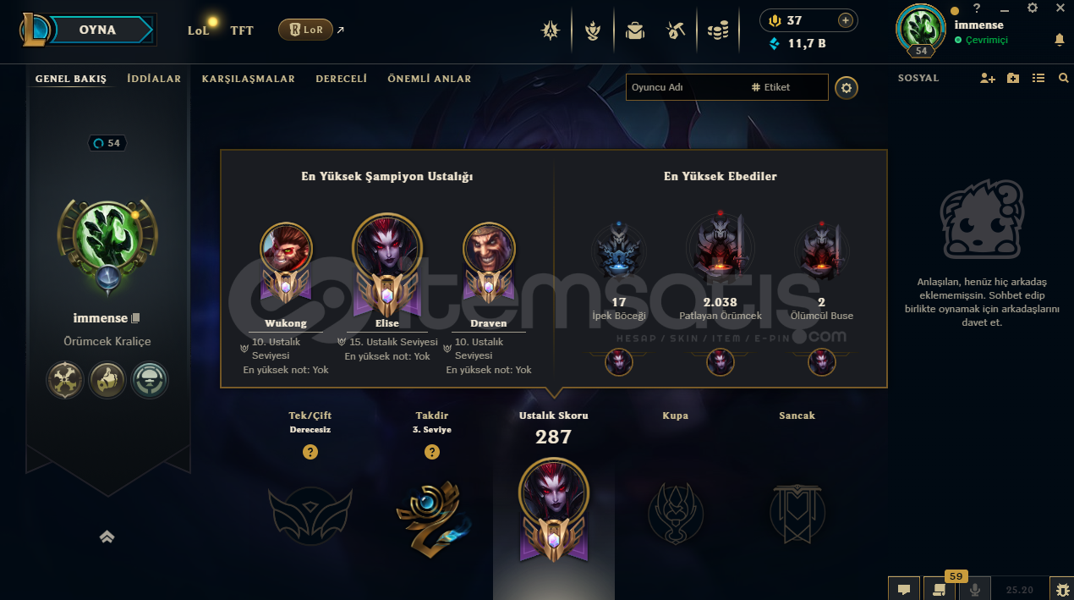Open the search settings gear button
1074x600 pixels.
(847, 87)
